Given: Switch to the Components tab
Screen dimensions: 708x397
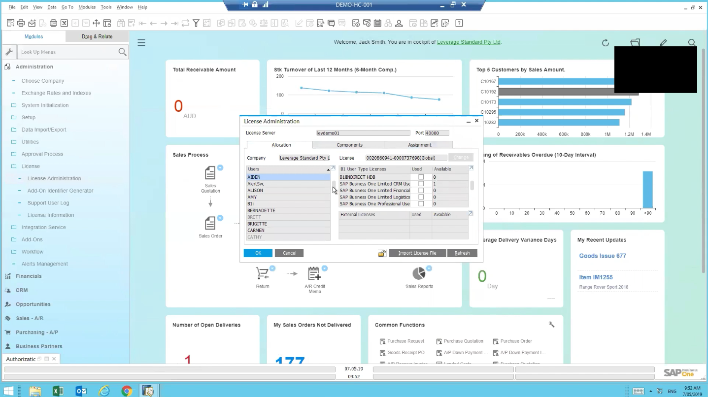Looking at the screenshot, I should (x=349, y=145).
